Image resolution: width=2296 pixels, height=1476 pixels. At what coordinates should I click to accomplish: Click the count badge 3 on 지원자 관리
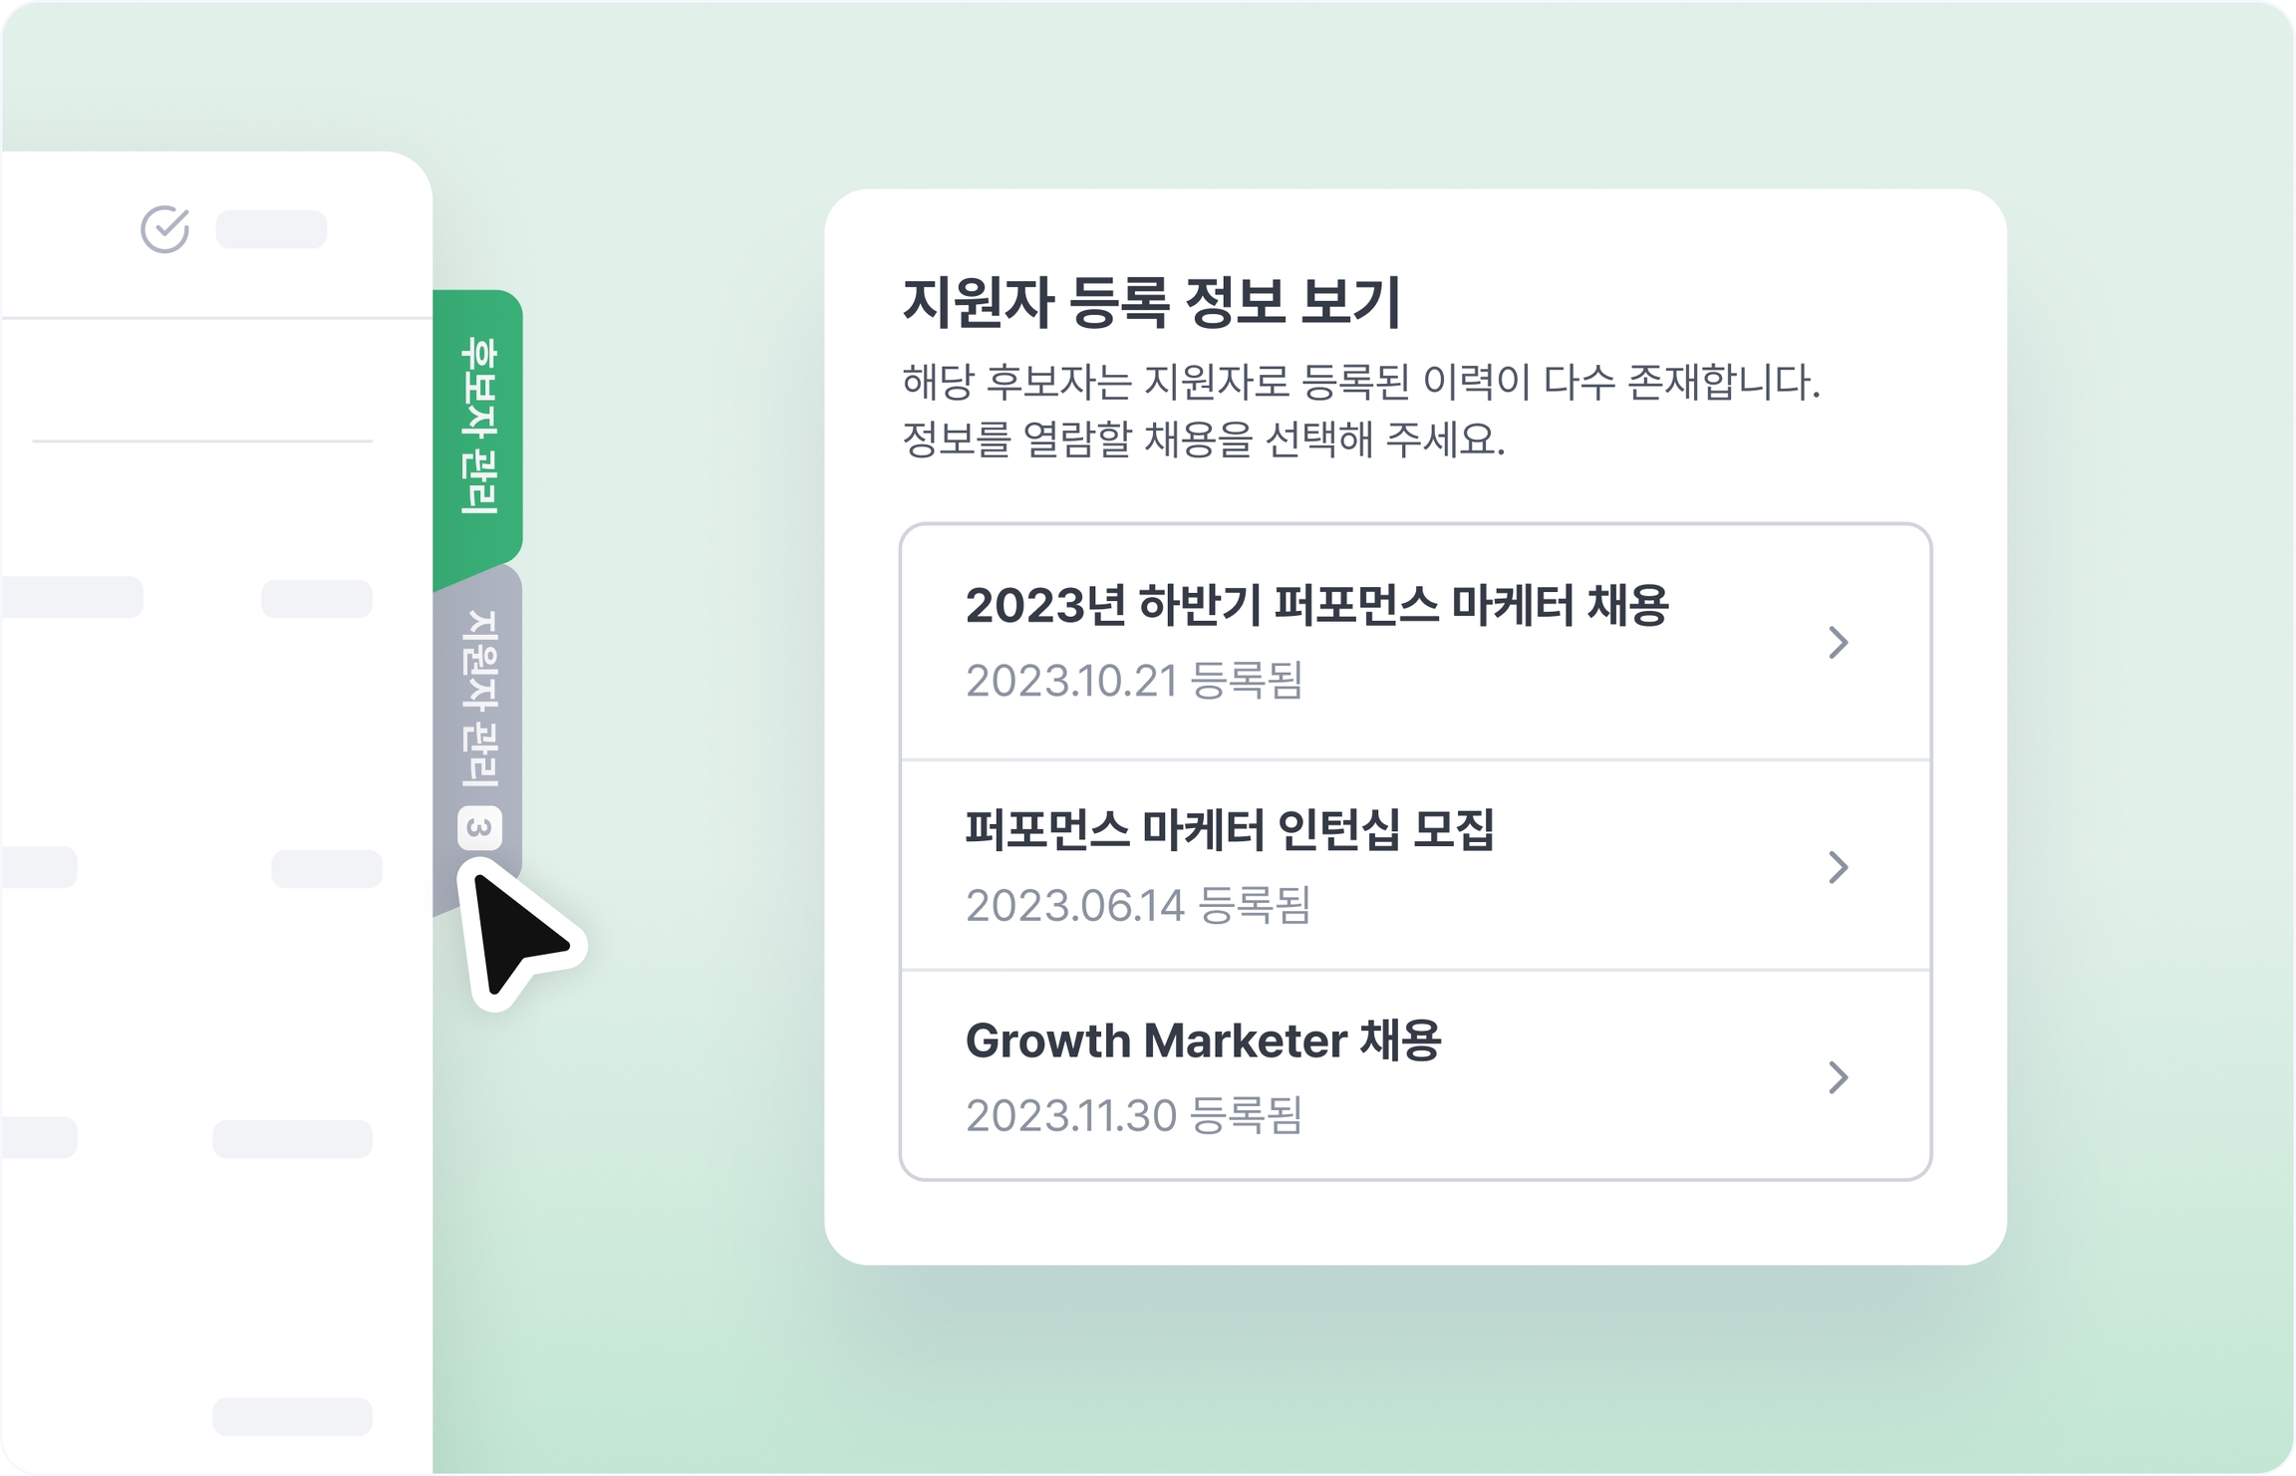(479, 828)
